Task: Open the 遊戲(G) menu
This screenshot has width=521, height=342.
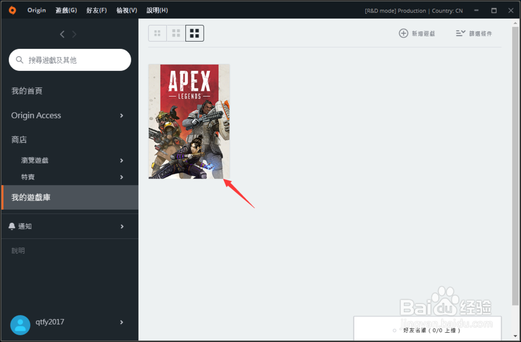Action: pos(66,10)
